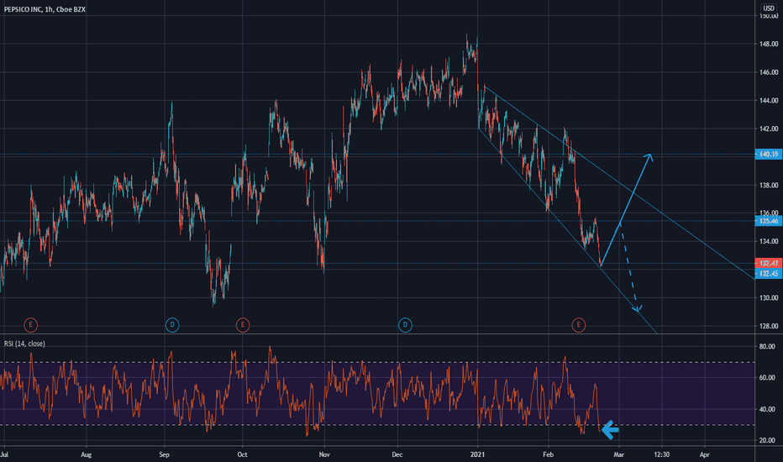Open the dividend marker D above Sep
Screen dimensions: 783x462
click(172, 325)
